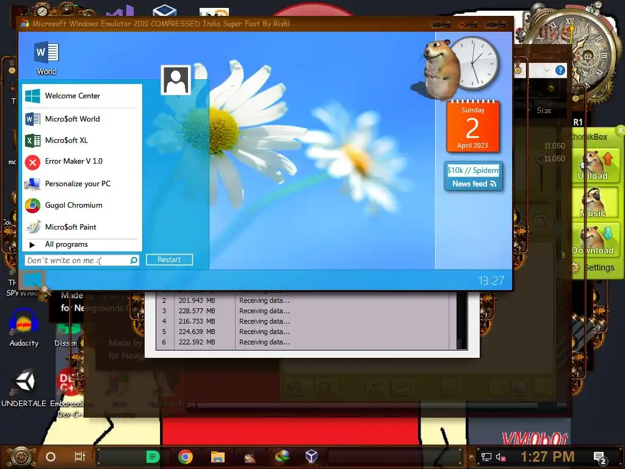The width and height of the screenshot is (625, 469).
Task: Open Personalize your PC entry
Action: (x=81, y=184)
